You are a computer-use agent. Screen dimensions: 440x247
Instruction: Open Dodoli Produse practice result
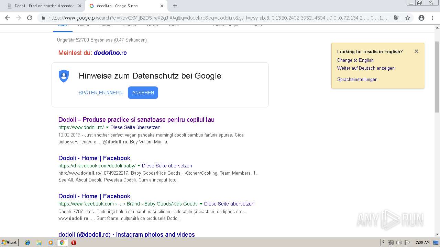pos(136,120)
